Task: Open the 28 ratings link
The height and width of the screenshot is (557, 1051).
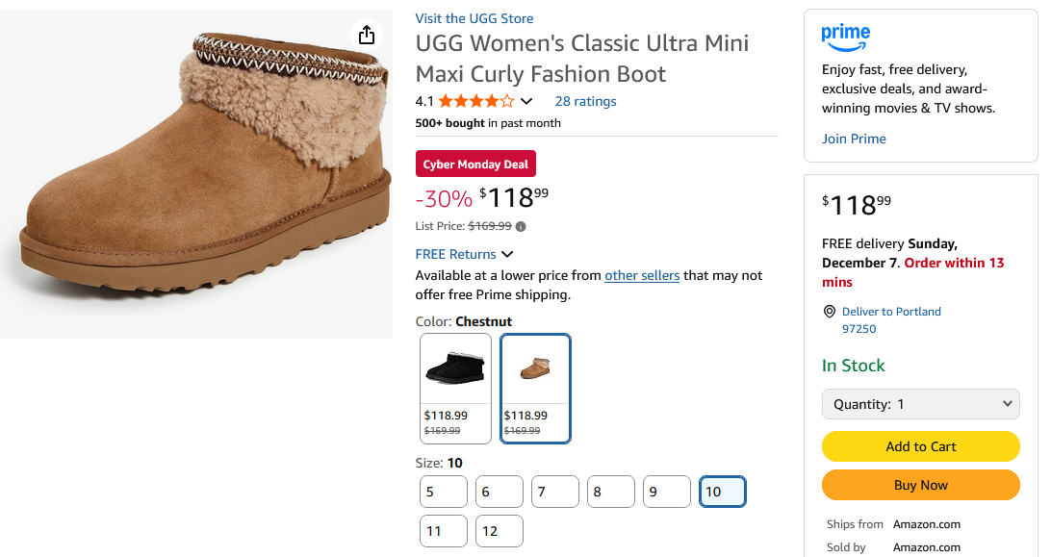Action: click(585, 101)
